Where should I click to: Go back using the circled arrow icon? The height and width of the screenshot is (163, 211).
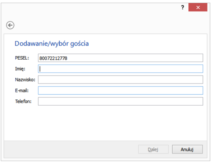(x=10, y=25)
